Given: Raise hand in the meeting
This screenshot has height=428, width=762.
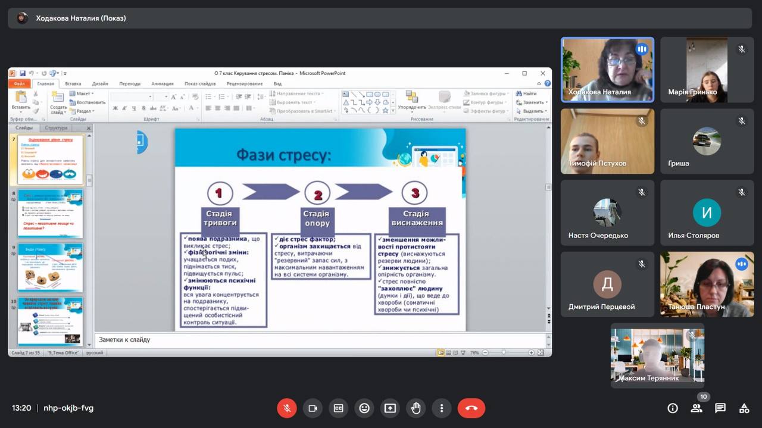Looking at the screenshot, I should tap(416, 408).
